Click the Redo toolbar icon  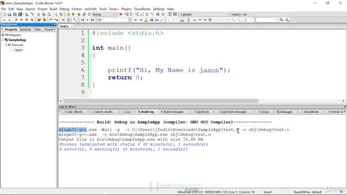coord(32,15)
